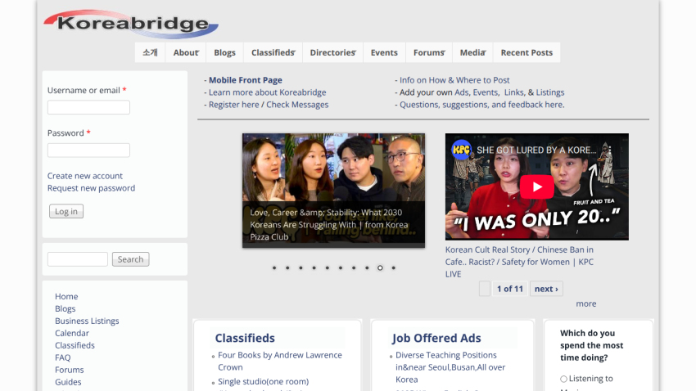This screenshot has height=391, width=696.
Task: Open the Register here link
Action: coord(234,105)
